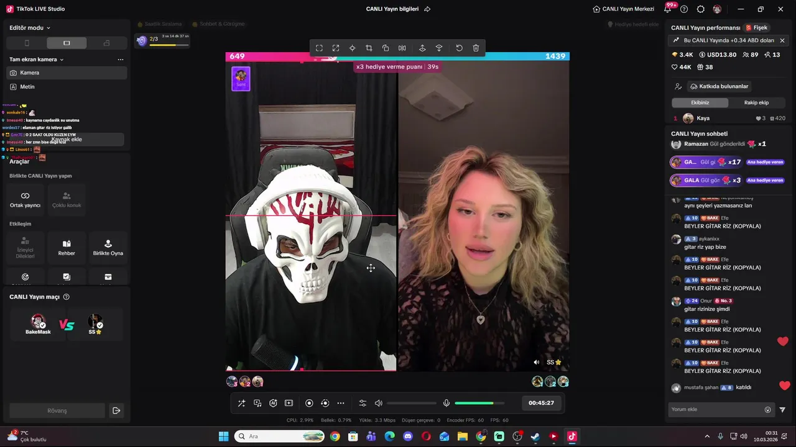Adjust the microphone level slider
The width and height of the screenshot is (796, 447).
tap(479, 403)
